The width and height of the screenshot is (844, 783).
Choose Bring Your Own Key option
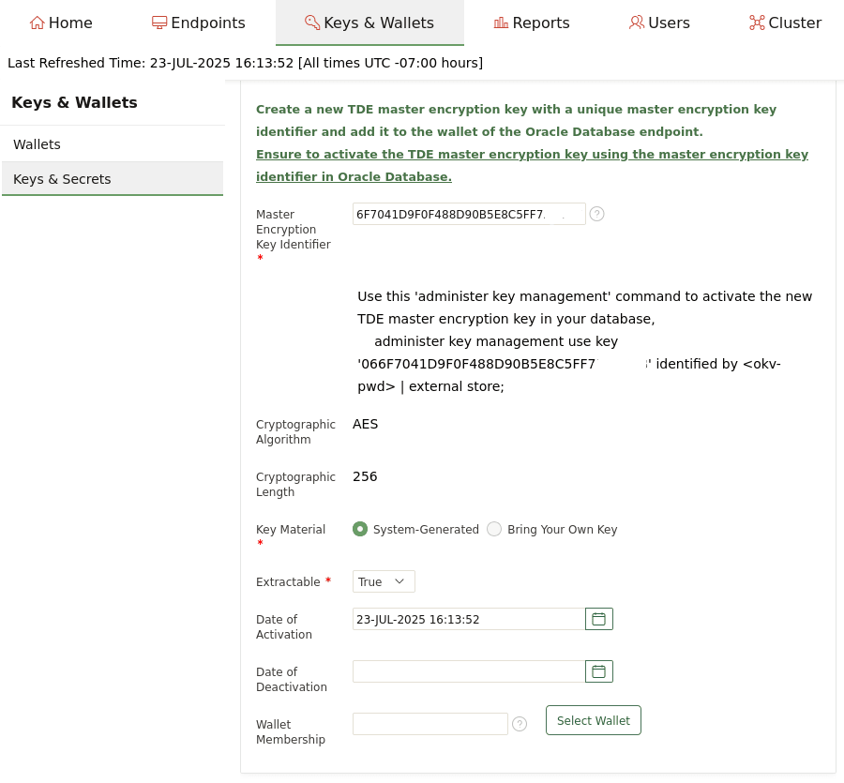point(494,529)
